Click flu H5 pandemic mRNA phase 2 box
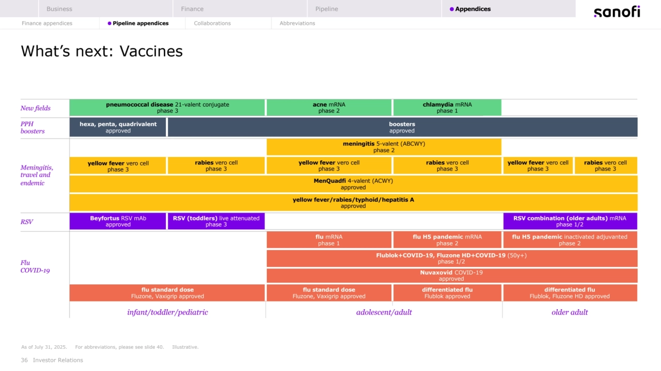This screenshot has width=661, height=371. (447, 240)
